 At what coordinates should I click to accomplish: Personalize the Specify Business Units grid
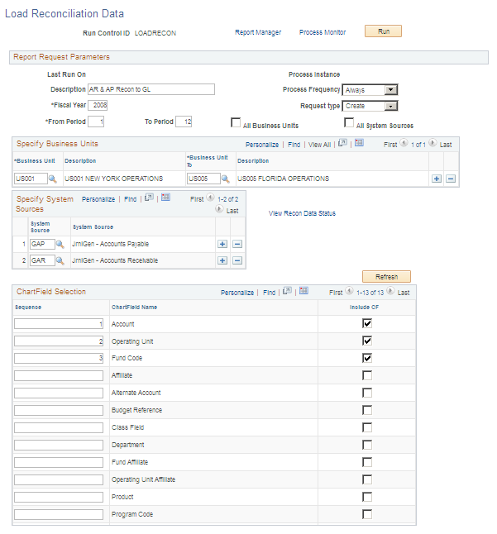click(x=262, y=145)
